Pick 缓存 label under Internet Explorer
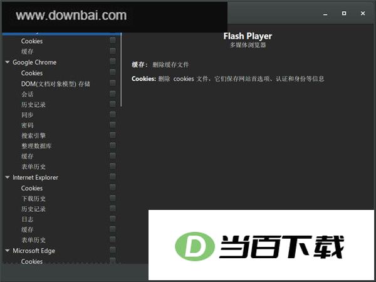Viewport: 376px width, 282px height. coord(28,229)
